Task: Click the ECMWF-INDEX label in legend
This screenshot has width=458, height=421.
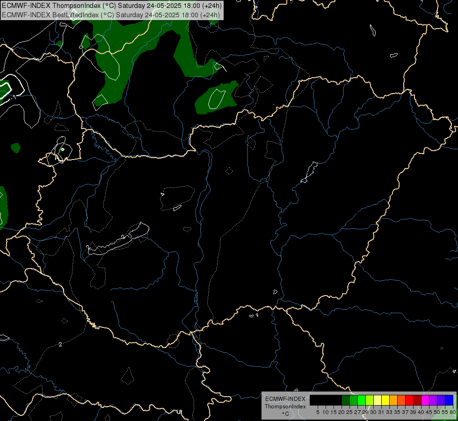Action: (285, 399)
